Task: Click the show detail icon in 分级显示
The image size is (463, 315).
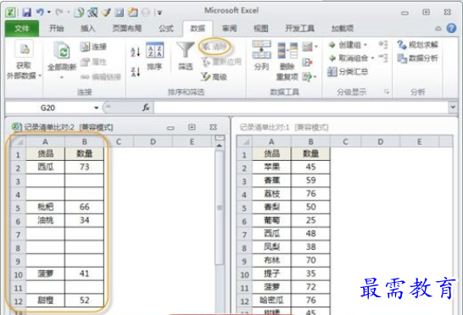Action: pyautogui.click(x=383, y=45)
